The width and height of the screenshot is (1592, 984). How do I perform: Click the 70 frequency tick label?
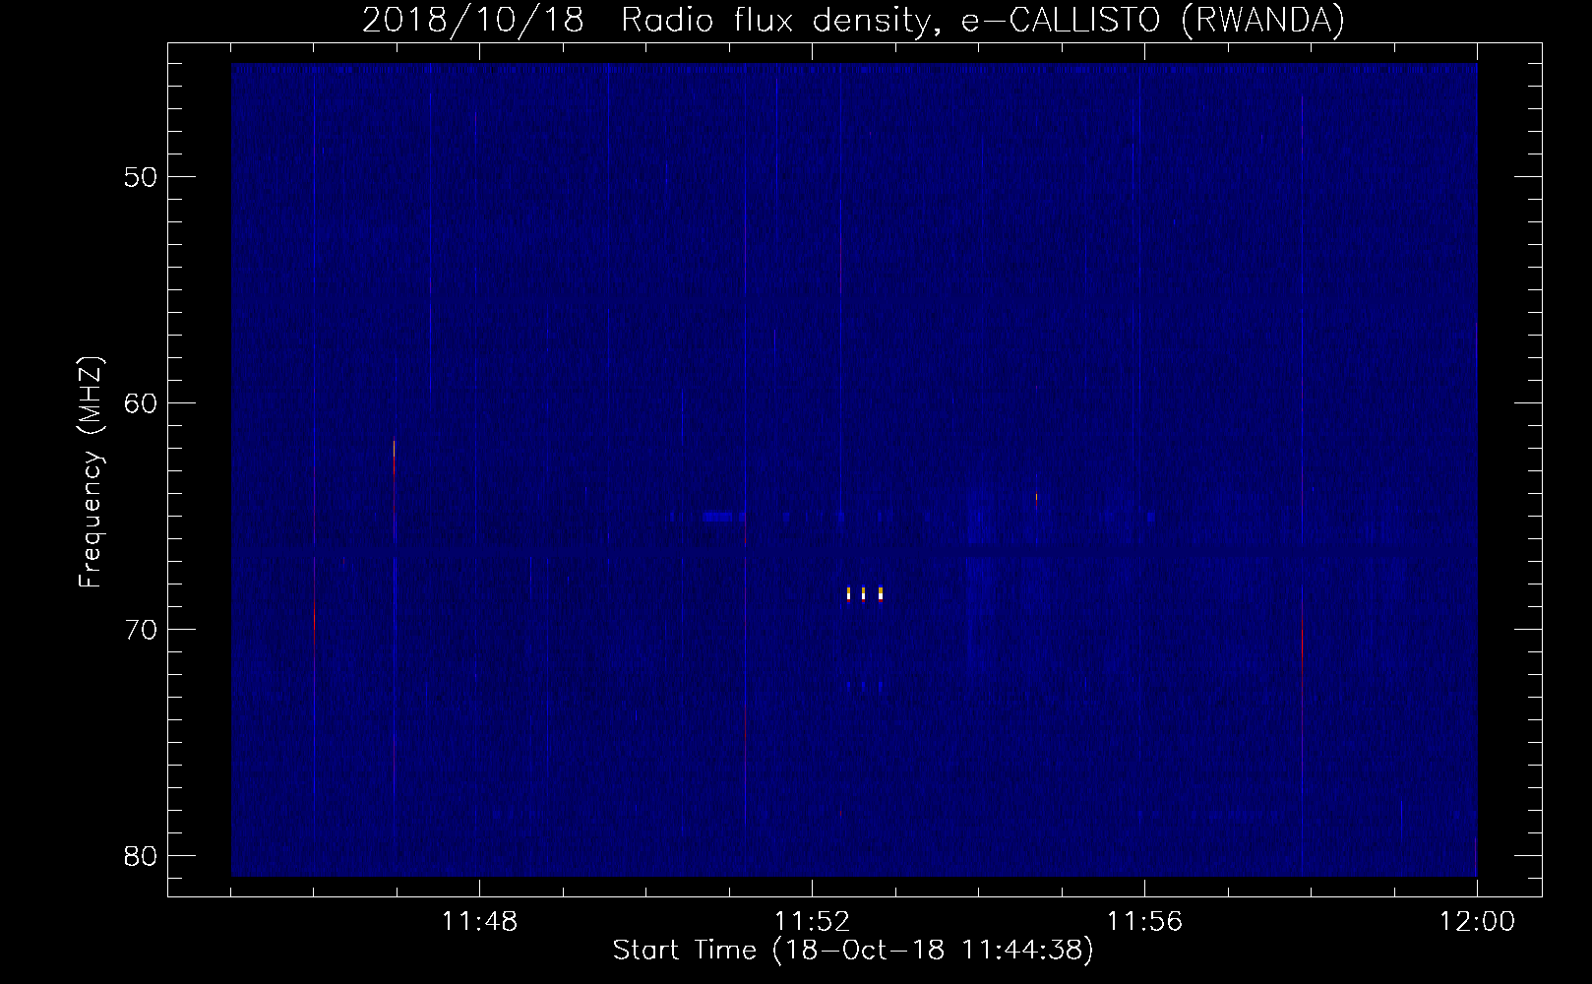tap(141, 630)
